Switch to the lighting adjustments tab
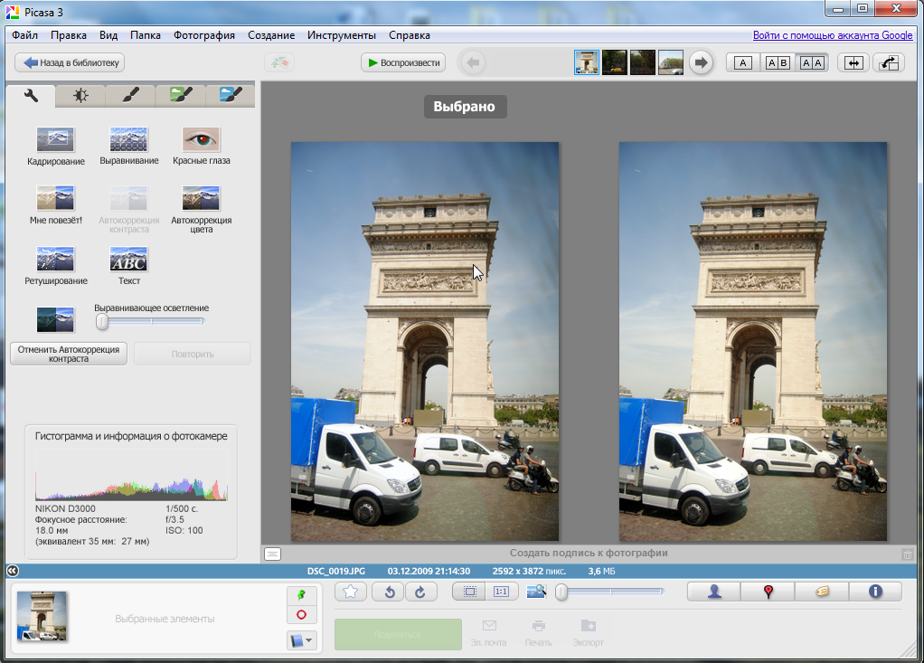The width and height of the screenshot is (924, 663). (x=80, y=95)
